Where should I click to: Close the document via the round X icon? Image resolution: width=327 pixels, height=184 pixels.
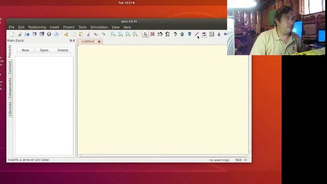point(49,34)
